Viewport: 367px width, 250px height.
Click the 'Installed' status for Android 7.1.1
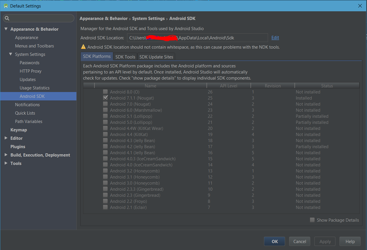tap(304, 98)
